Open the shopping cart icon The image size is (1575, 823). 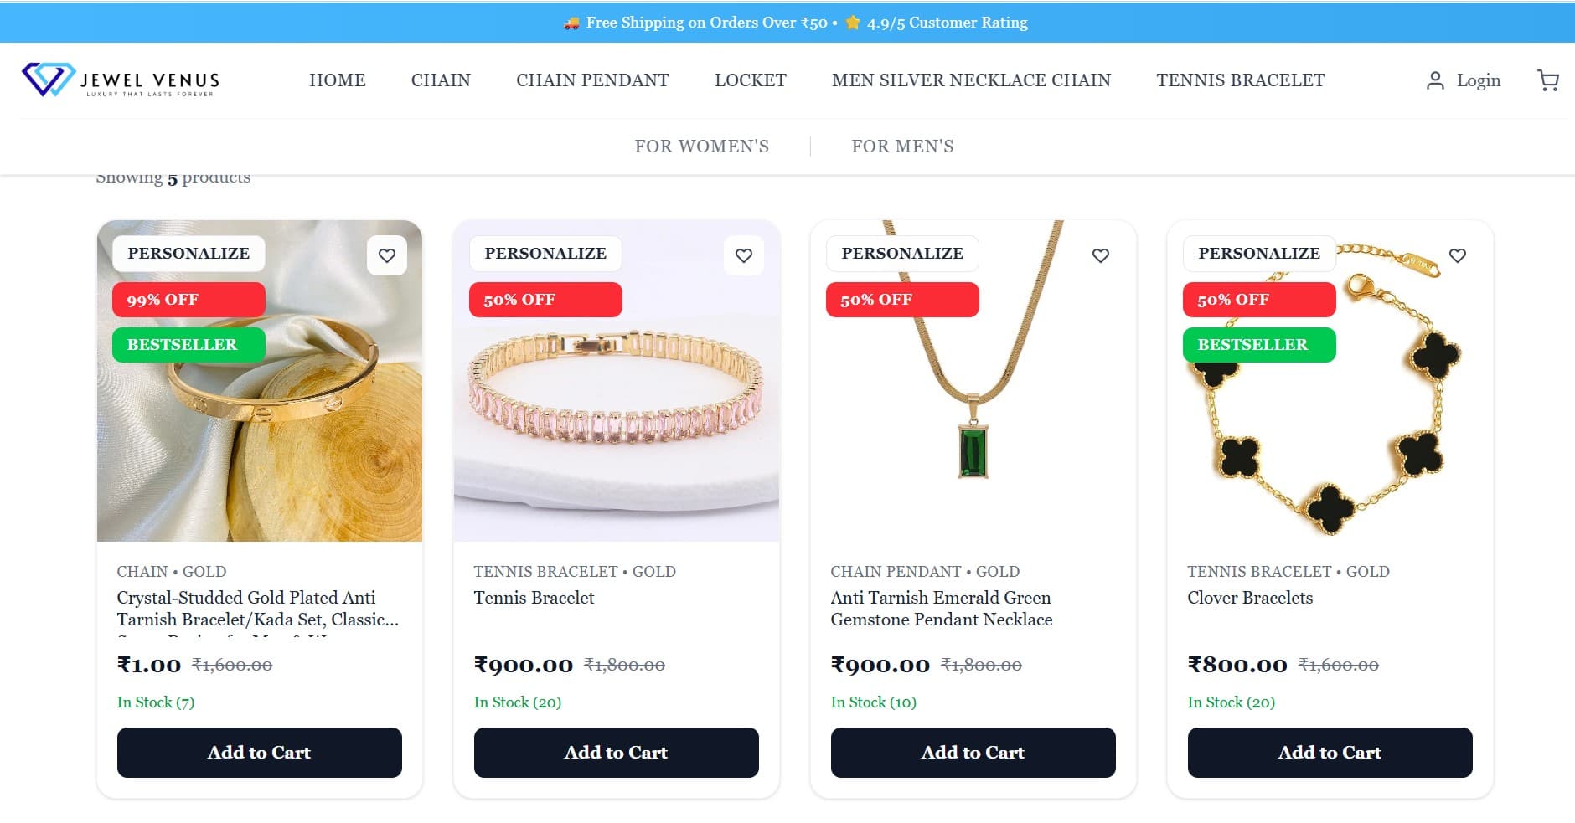1547,80
